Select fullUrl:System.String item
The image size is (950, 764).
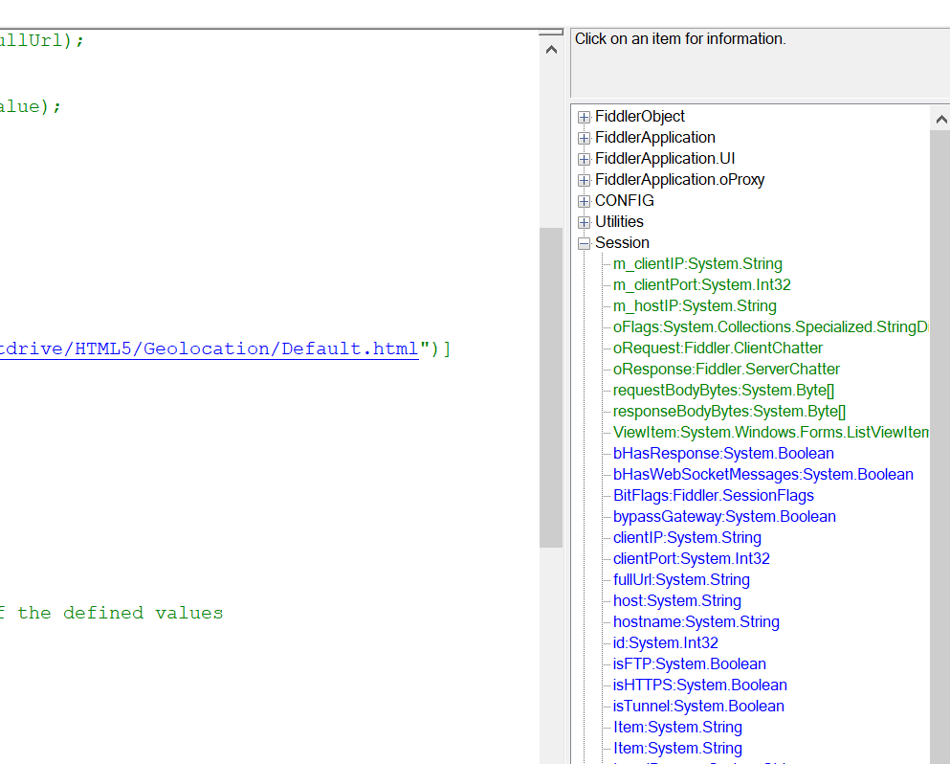[681, 580]
